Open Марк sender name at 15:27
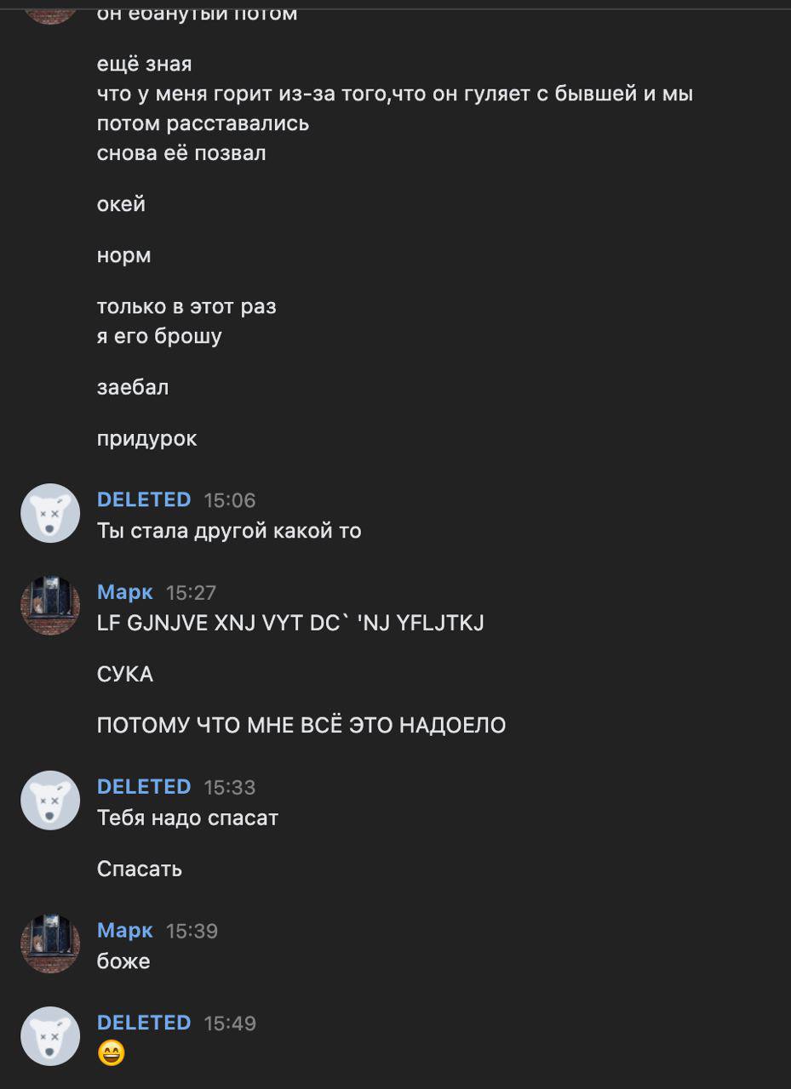Viewport: 791px width, 1089px height. [x=125, y=592]
